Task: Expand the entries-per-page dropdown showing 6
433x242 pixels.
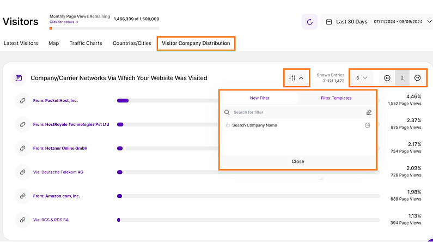Action: click(x=362, y=78)
